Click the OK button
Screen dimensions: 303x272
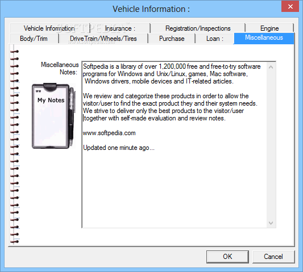pyautogui.click(x=227, y=257)
